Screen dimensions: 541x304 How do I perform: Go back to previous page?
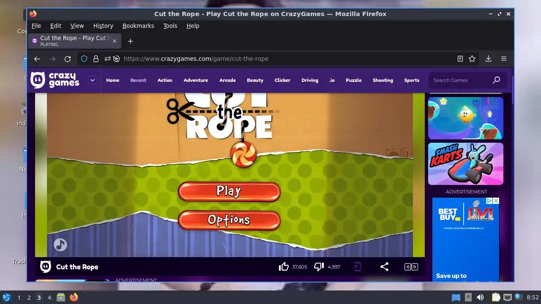pyautogui.click(x=37, y=59)
